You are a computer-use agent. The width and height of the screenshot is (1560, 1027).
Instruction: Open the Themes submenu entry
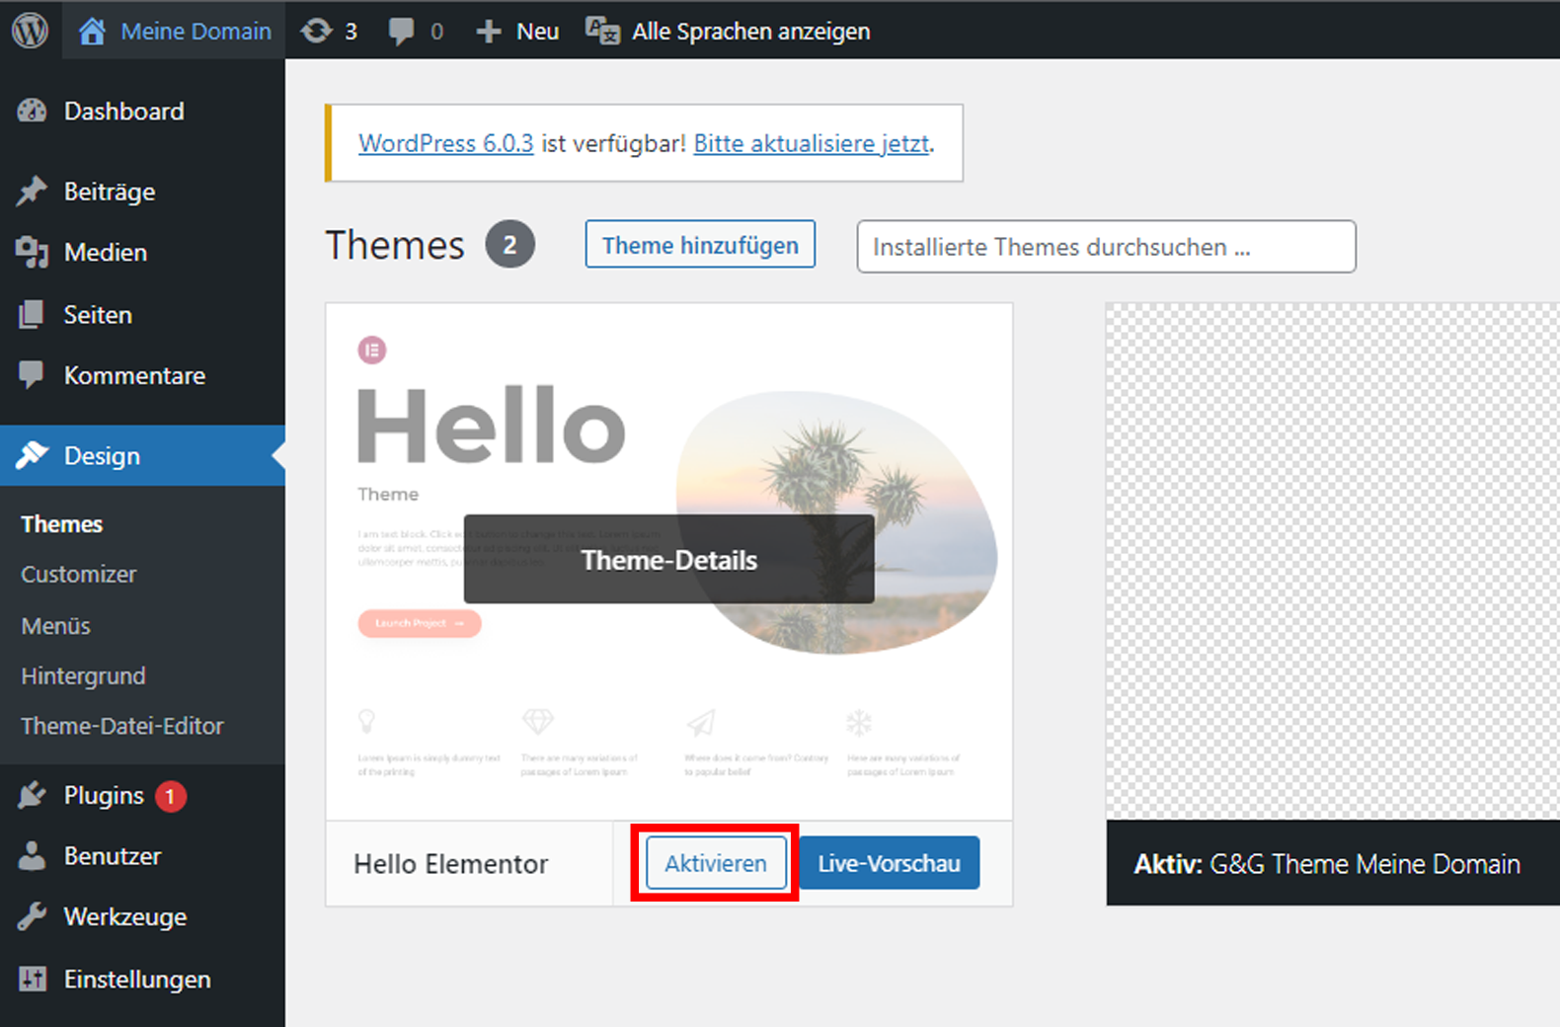point(62,524)
